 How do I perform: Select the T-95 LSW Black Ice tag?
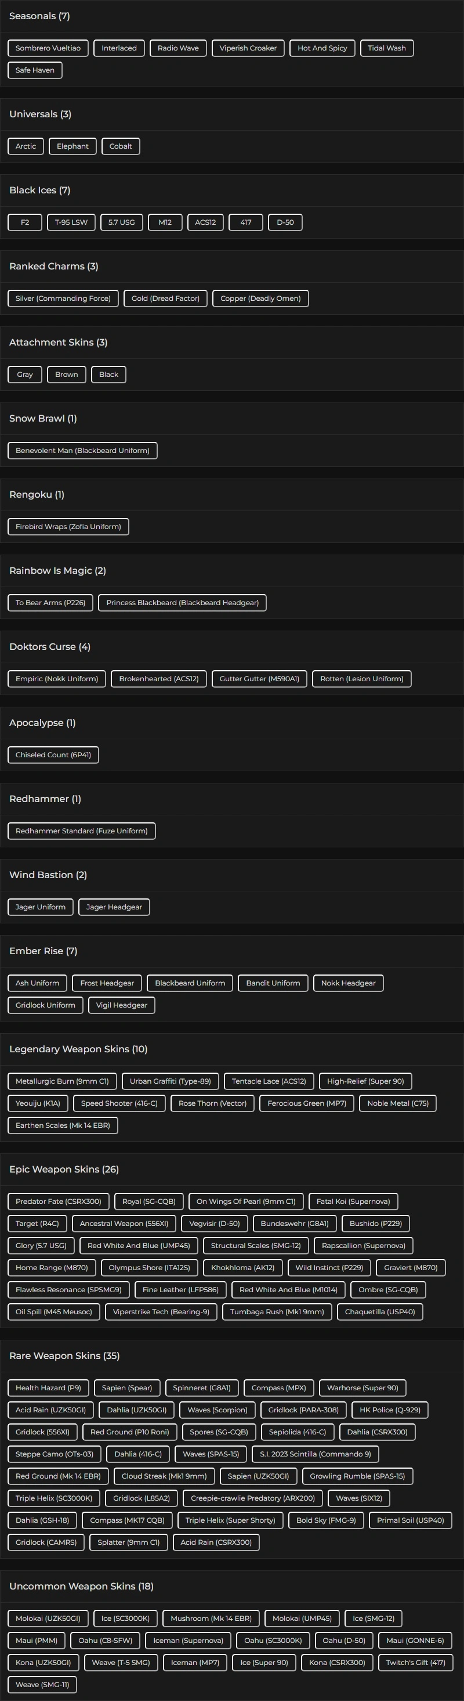pos(71,222)
